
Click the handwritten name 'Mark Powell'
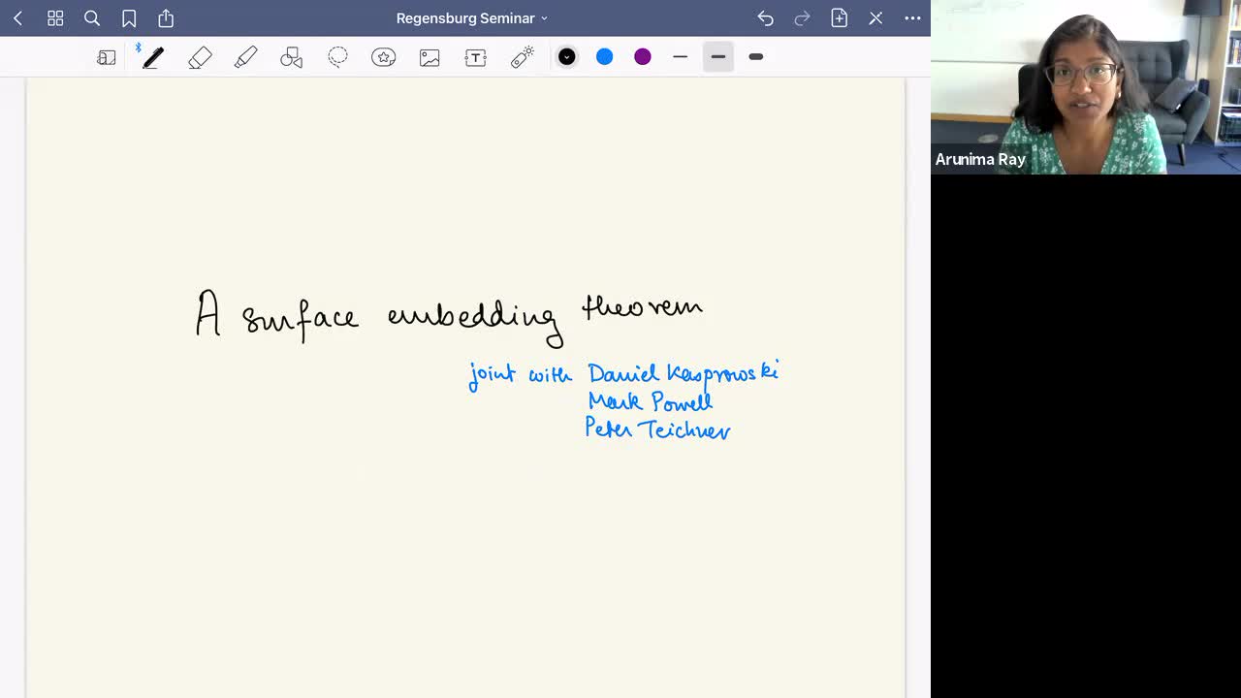[x=650, y=400]
